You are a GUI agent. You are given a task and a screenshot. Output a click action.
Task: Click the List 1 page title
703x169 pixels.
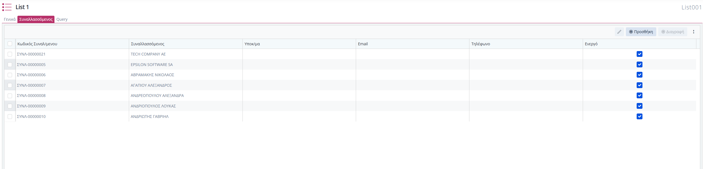coord(22,7)
